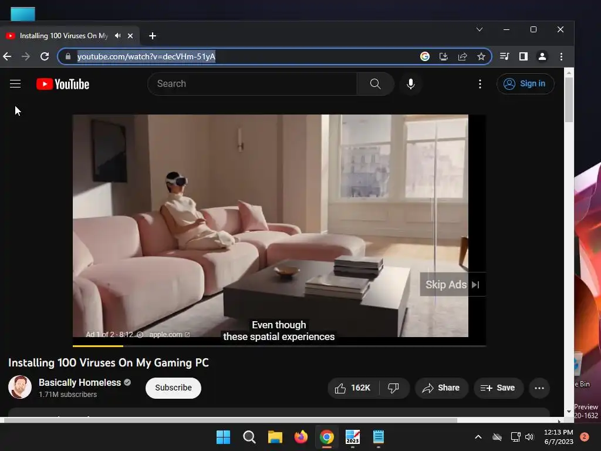Select the Installing 100 Viruses tab
The image size is (601, 451).
point(63,36)
